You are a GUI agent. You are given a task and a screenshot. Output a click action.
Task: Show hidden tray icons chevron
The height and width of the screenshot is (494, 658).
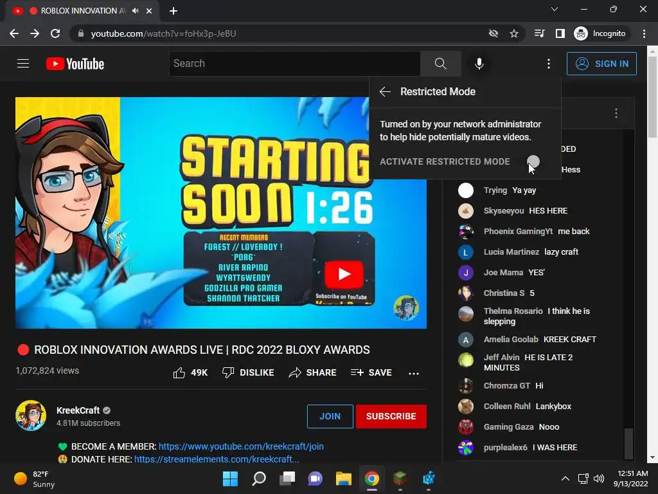pos(565,479)
